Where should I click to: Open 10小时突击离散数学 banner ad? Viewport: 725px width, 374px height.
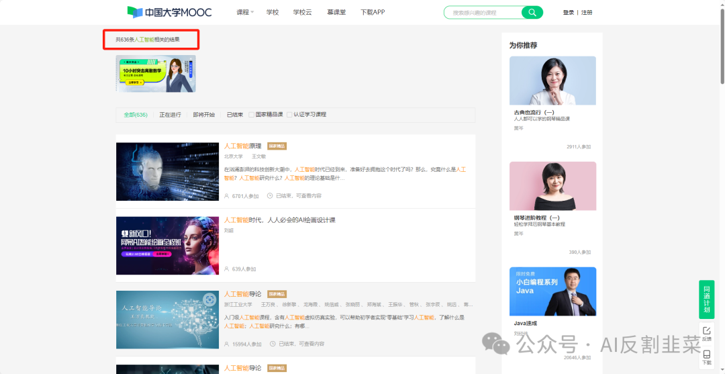[156, 73]
